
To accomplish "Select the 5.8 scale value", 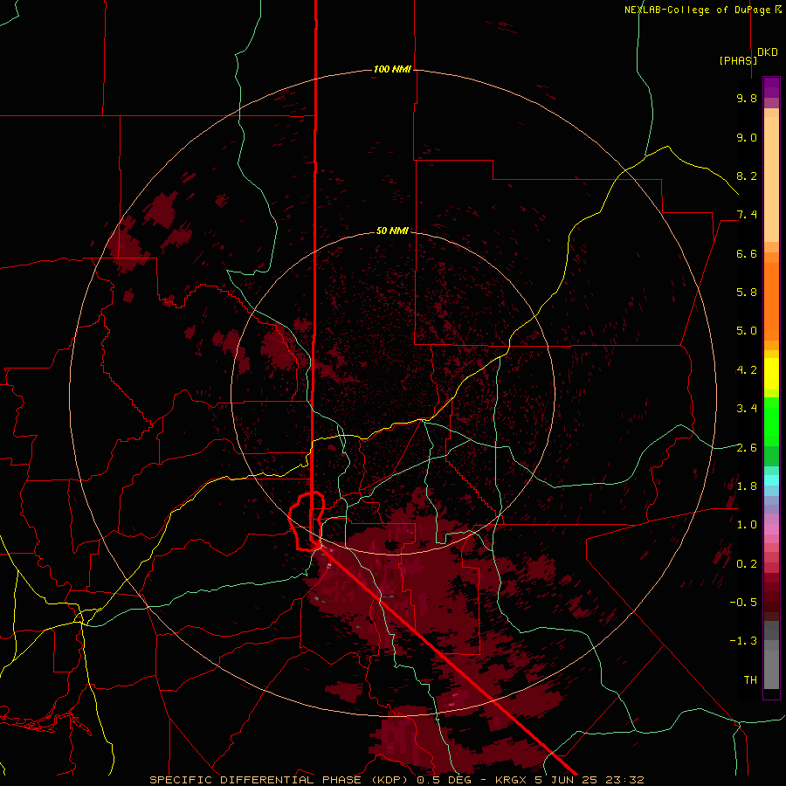I will 747,292.
